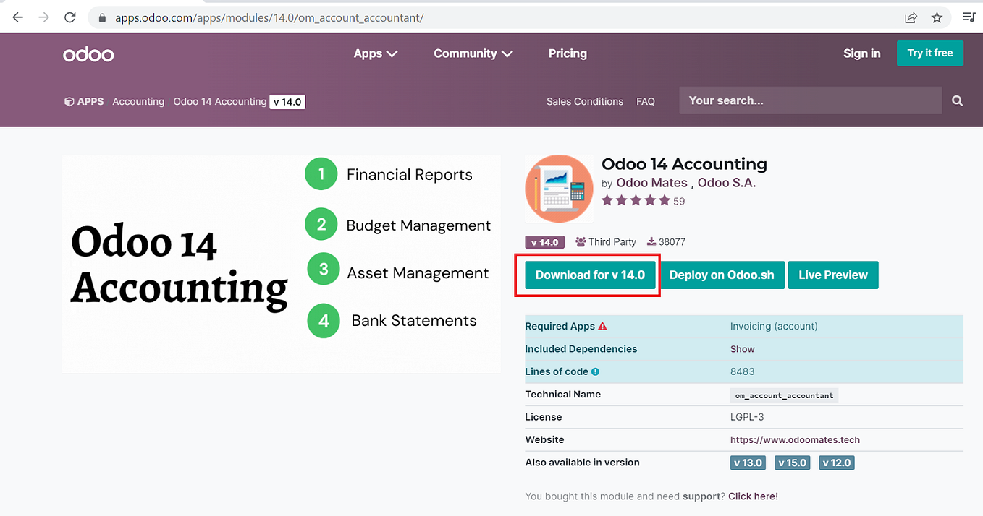The height and width of the screenshot is (516, 983).
Task: Open the odoomates.tech website link
Action: [x=794, y=439]
